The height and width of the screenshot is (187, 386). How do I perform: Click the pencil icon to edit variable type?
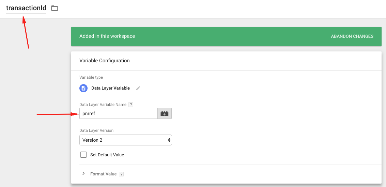138,88
